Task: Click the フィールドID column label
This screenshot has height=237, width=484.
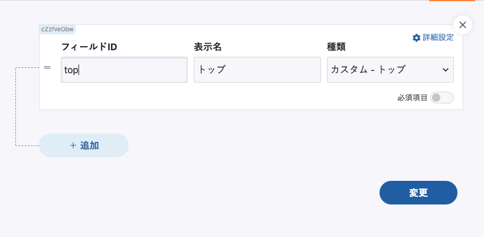Action: [x=89, y=47]
